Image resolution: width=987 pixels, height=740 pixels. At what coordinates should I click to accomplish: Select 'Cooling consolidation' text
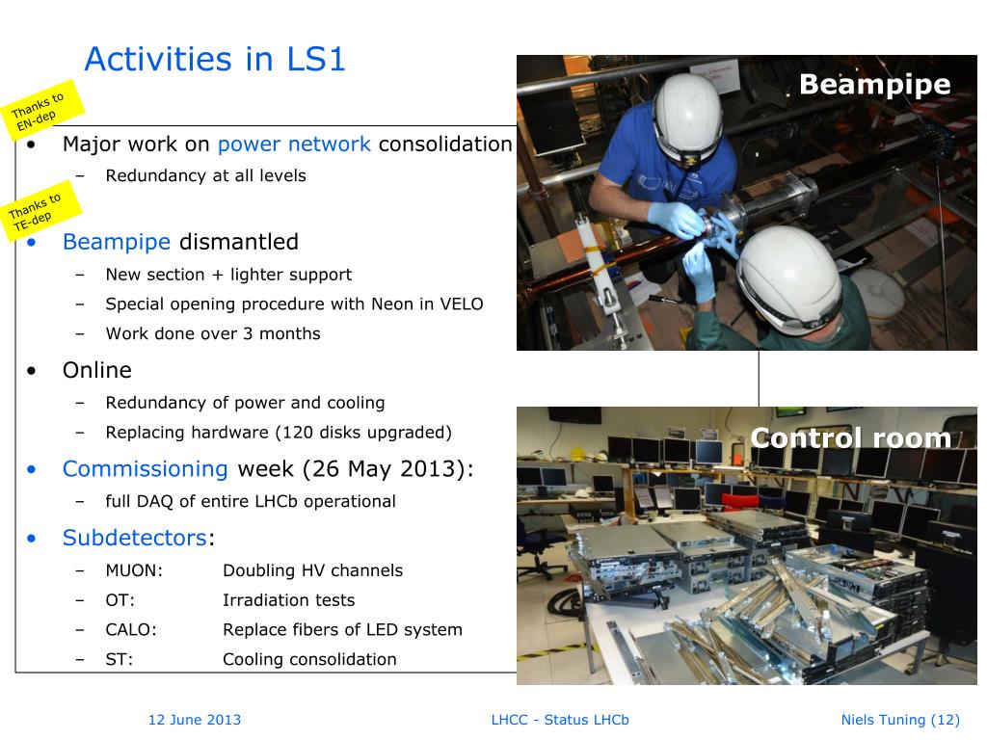[x=309, y=659]
